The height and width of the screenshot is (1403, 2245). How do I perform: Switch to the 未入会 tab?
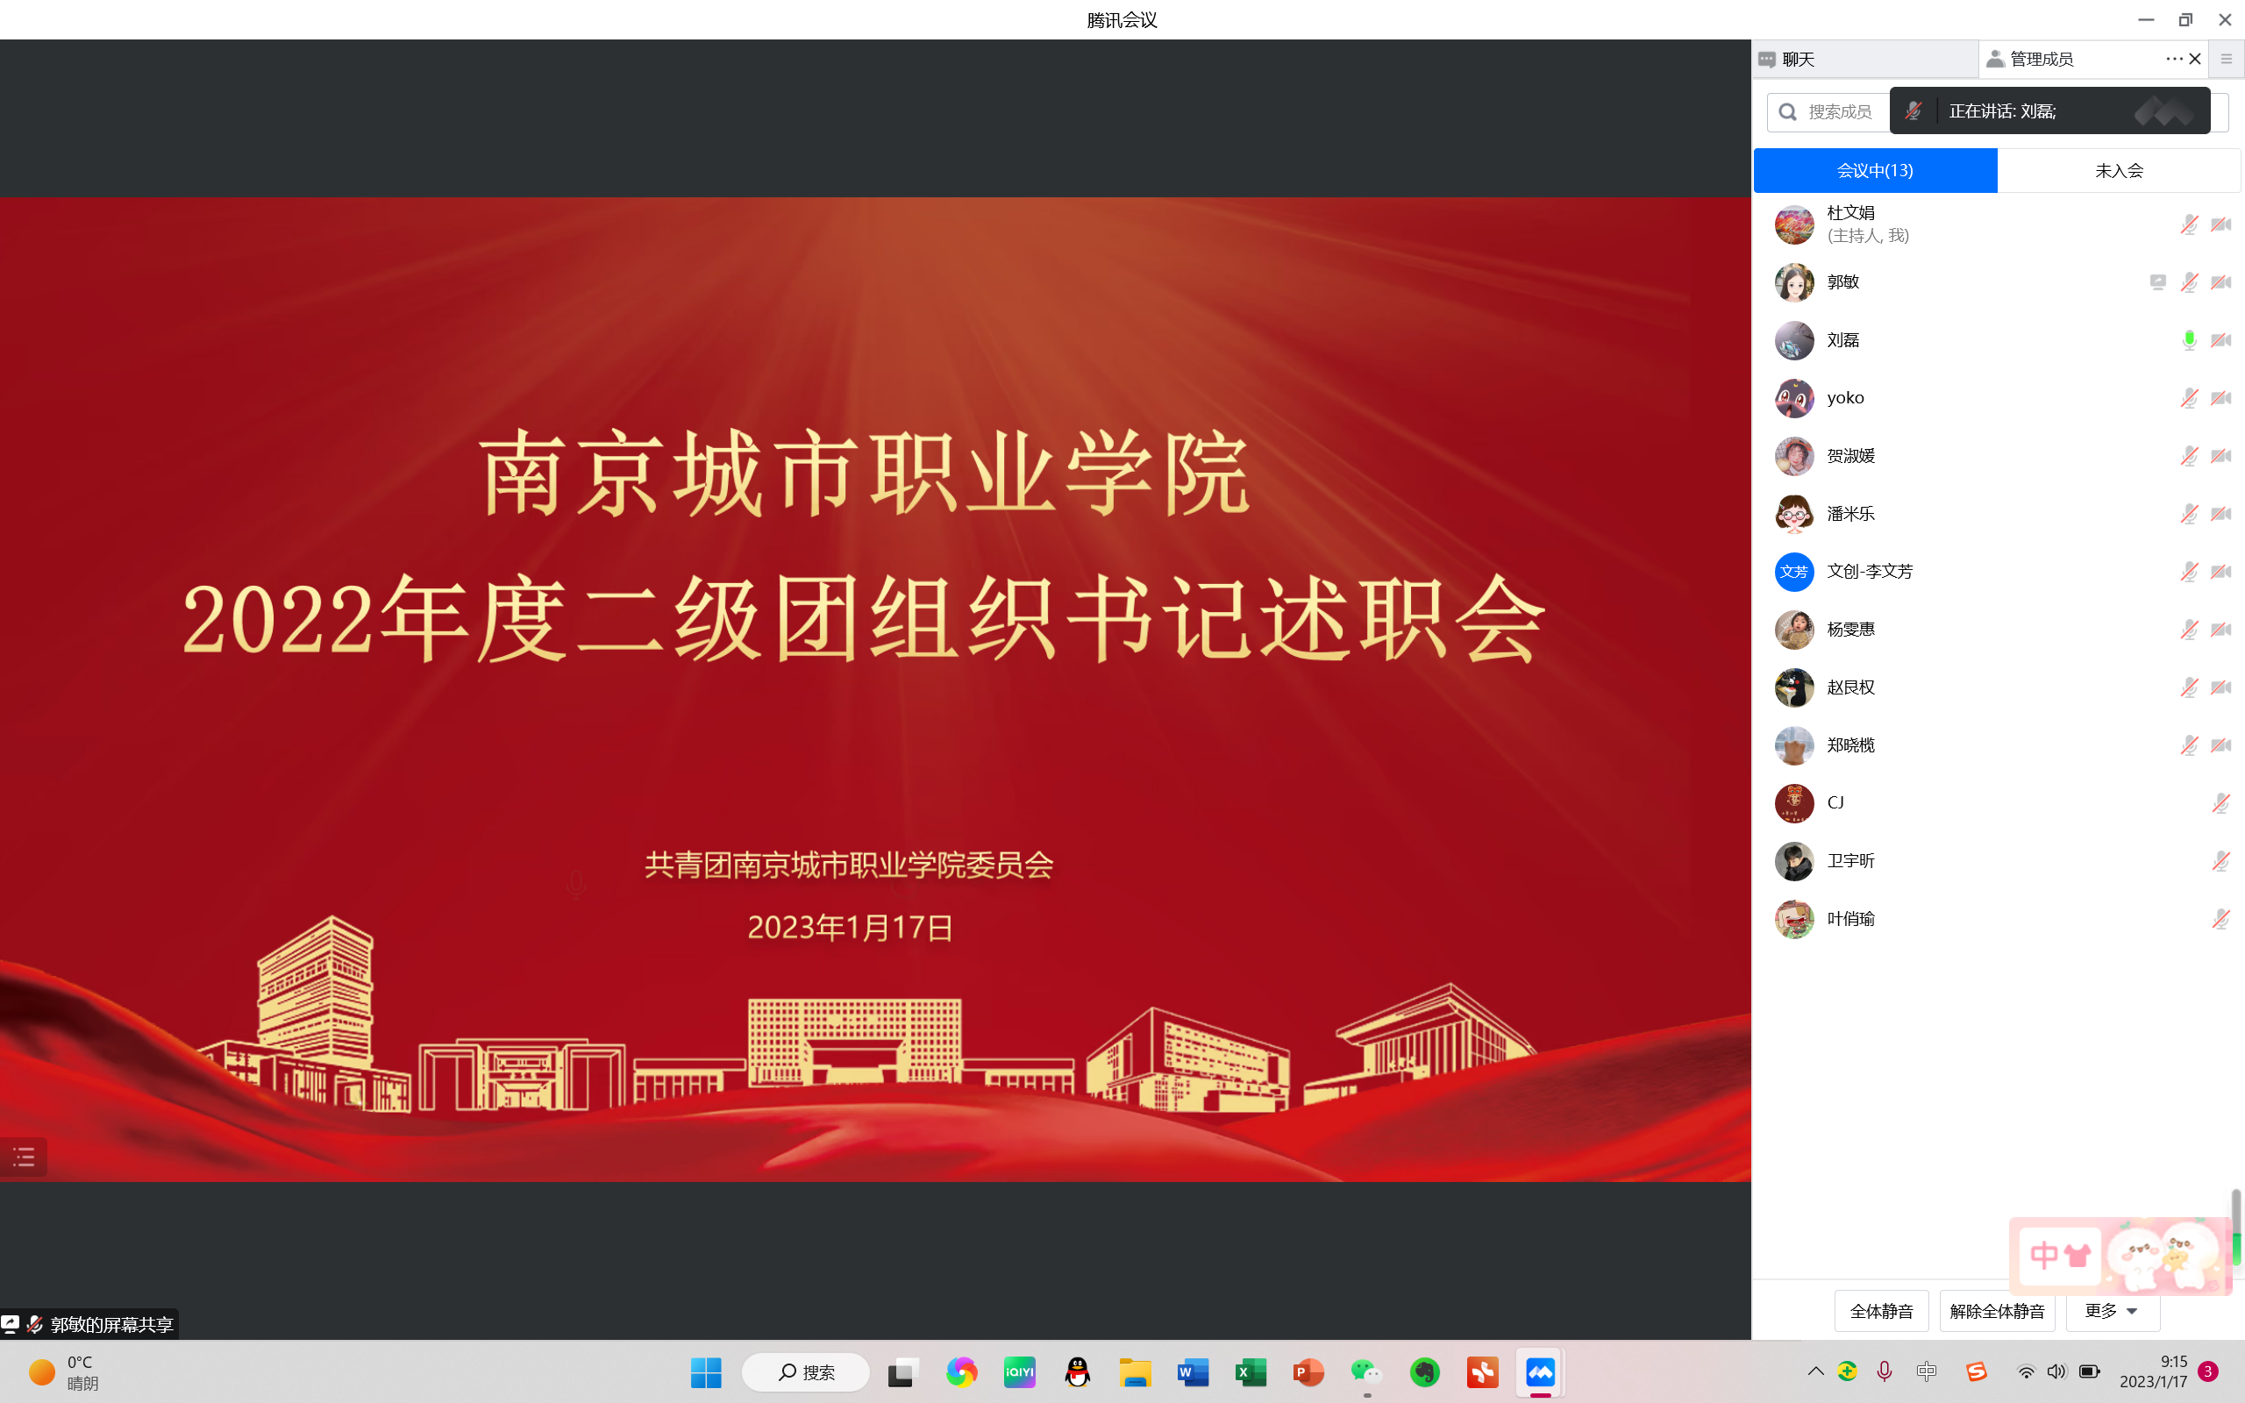coord(2119,171)
